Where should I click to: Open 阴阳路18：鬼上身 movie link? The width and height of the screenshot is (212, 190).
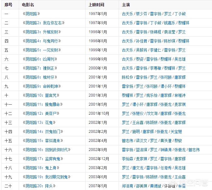41,168
